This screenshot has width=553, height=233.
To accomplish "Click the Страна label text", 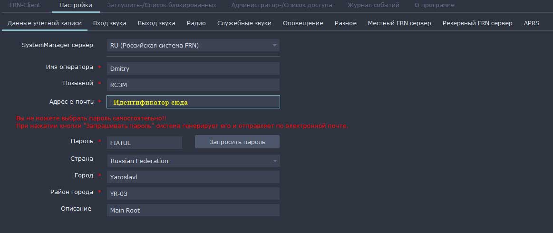I will (82, 159).
